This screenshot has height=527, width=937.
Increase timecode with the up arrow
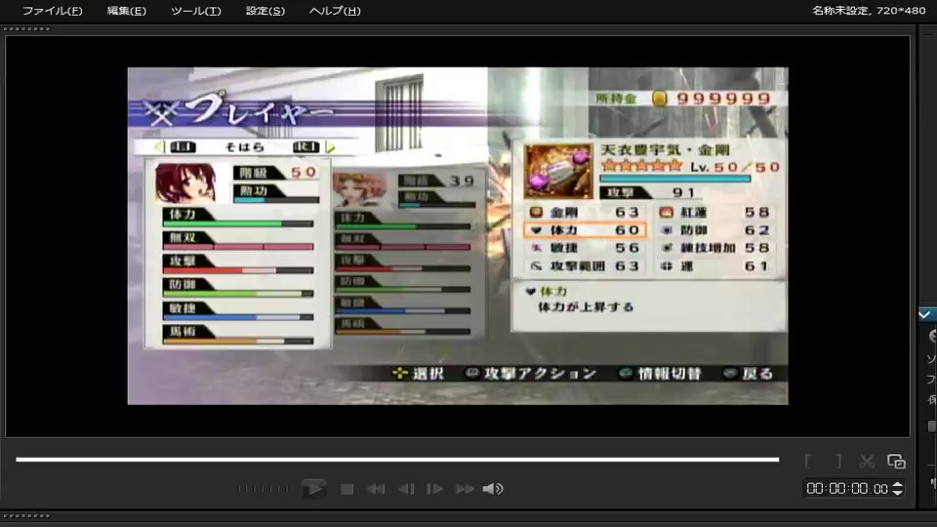[897, 485]
